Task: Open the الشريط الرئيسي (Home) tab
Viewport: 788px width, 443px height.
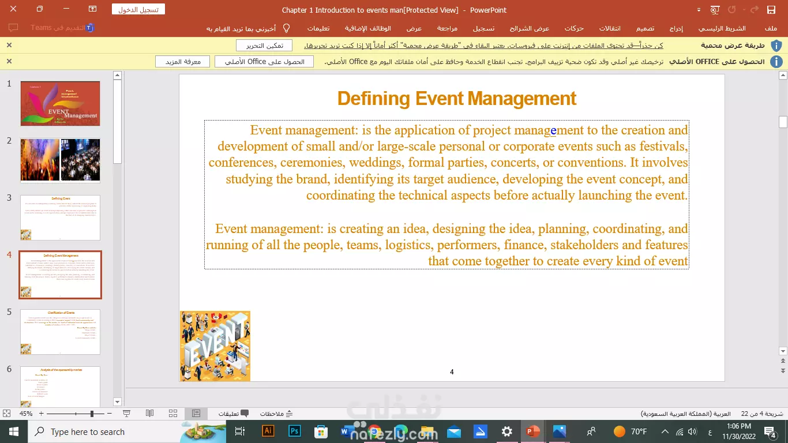Action: click(x=722, y=28)
